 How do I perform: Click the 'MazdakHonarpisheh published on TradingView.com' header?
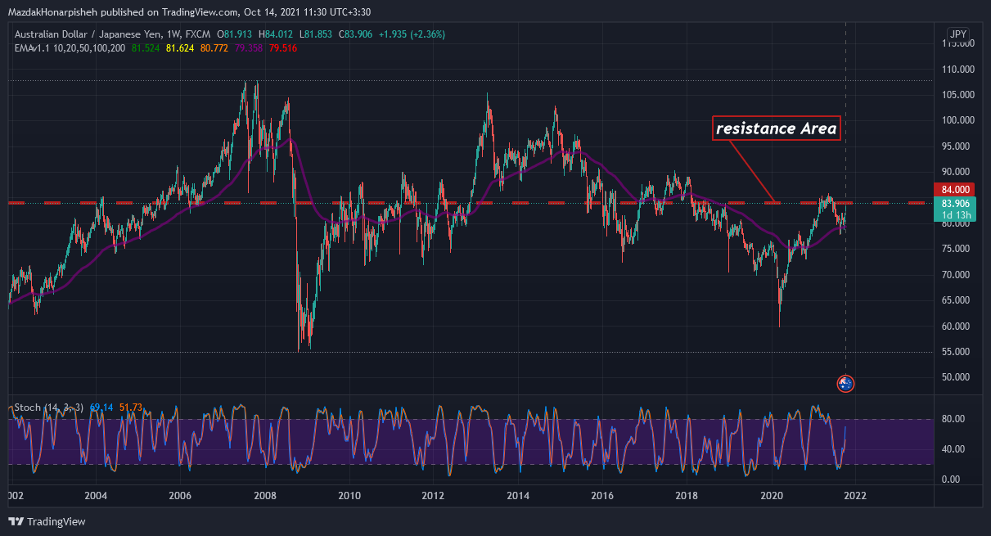124,11
